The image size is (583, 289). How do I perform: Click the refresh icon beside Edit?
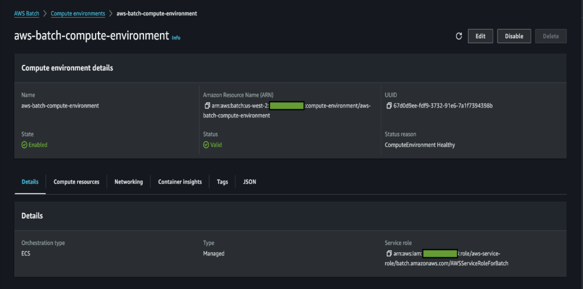click(x=459, y=36)
